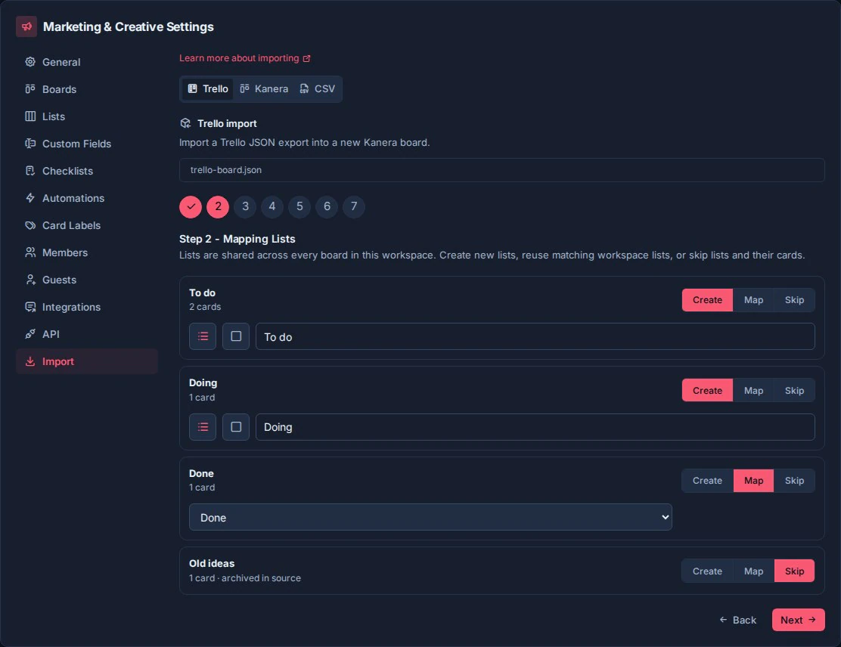
Task: Go to completed step 1 checkmark
Action: click(x=191, y=206)
